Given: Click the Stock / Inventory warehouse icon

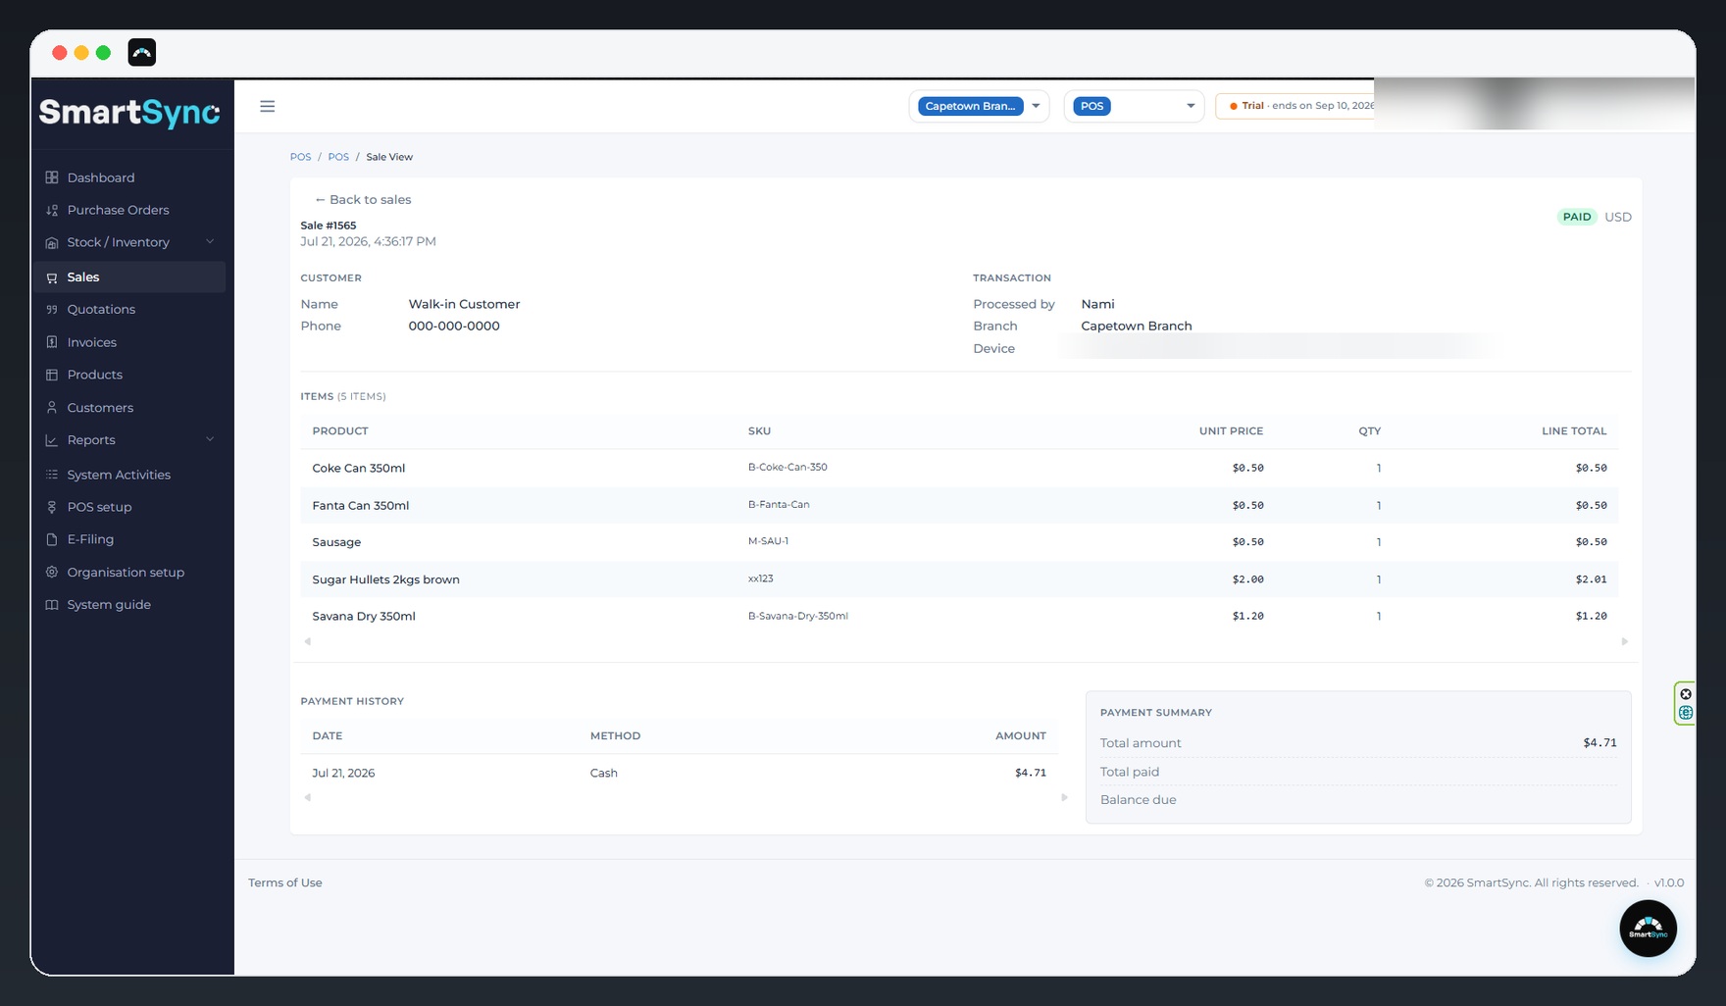Looking at the screenshot, I should 52,242.
